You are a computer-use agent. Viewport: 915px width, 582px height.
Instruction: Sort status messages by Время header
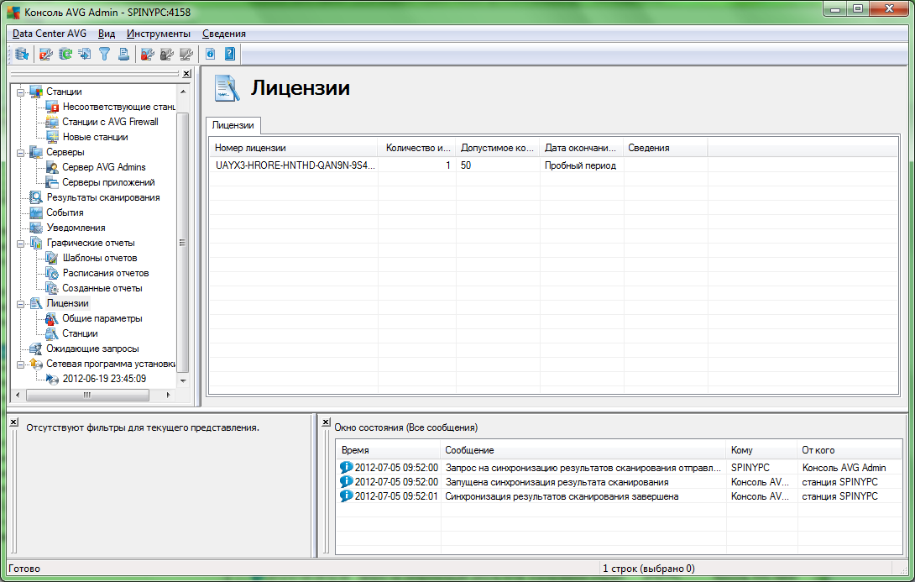pyautogui.click(x=388, y=450)
